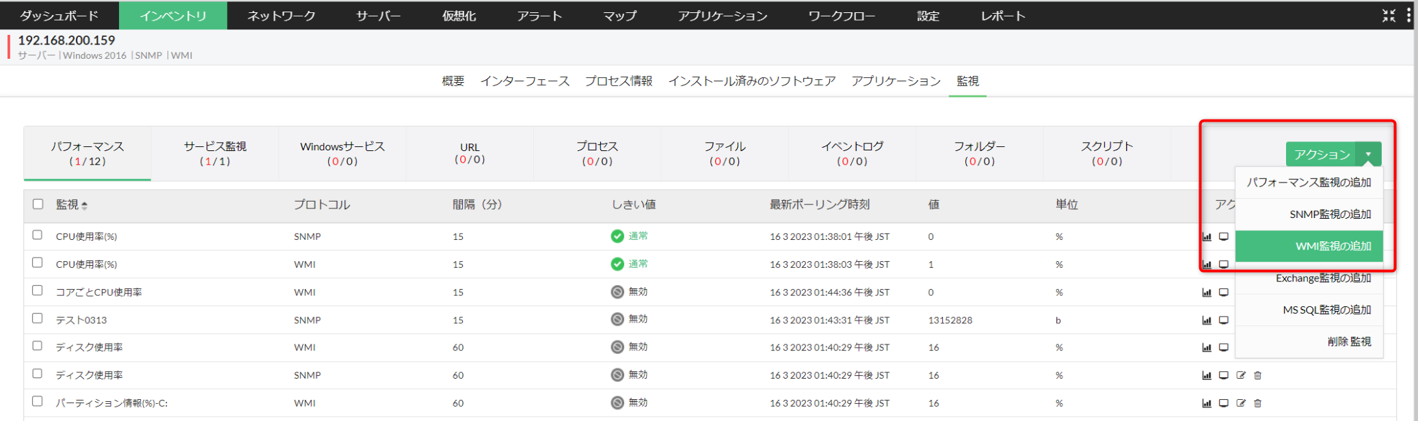The width and height of the screenshot is (1418, 421).
Task: Switch to the サービス監視 tab
Action: [215, 153]
